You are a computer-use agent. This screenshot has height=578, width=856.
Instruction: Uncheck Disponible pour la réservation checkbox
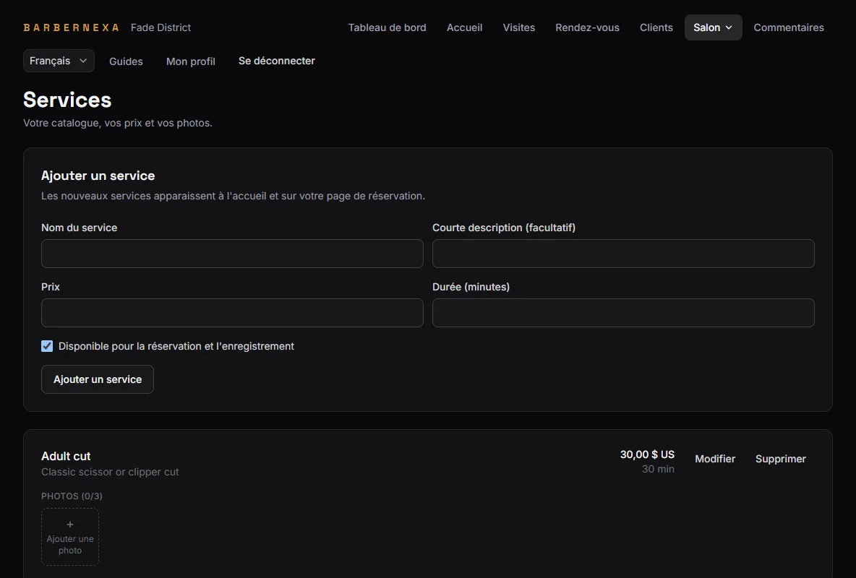(x=47, y=346)
